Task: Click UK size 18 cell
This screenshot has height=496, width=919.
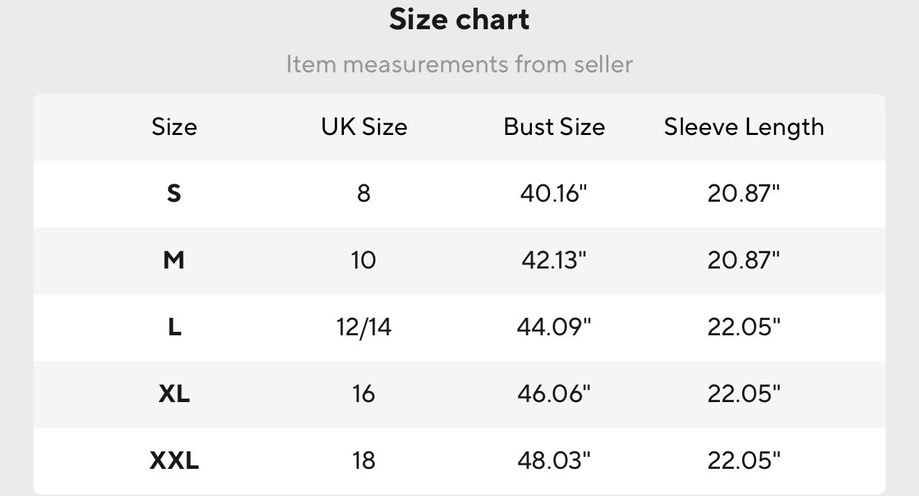Action: click(x=364, y=461)
